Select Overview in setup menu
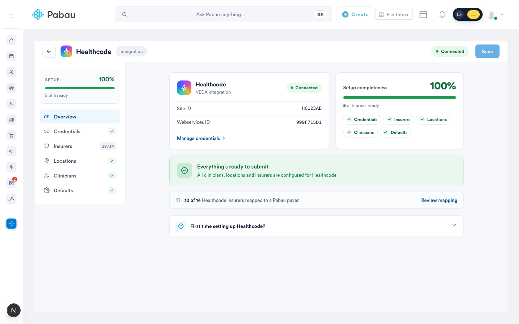This screenshot has width=519, height=324. click(80, 117)
